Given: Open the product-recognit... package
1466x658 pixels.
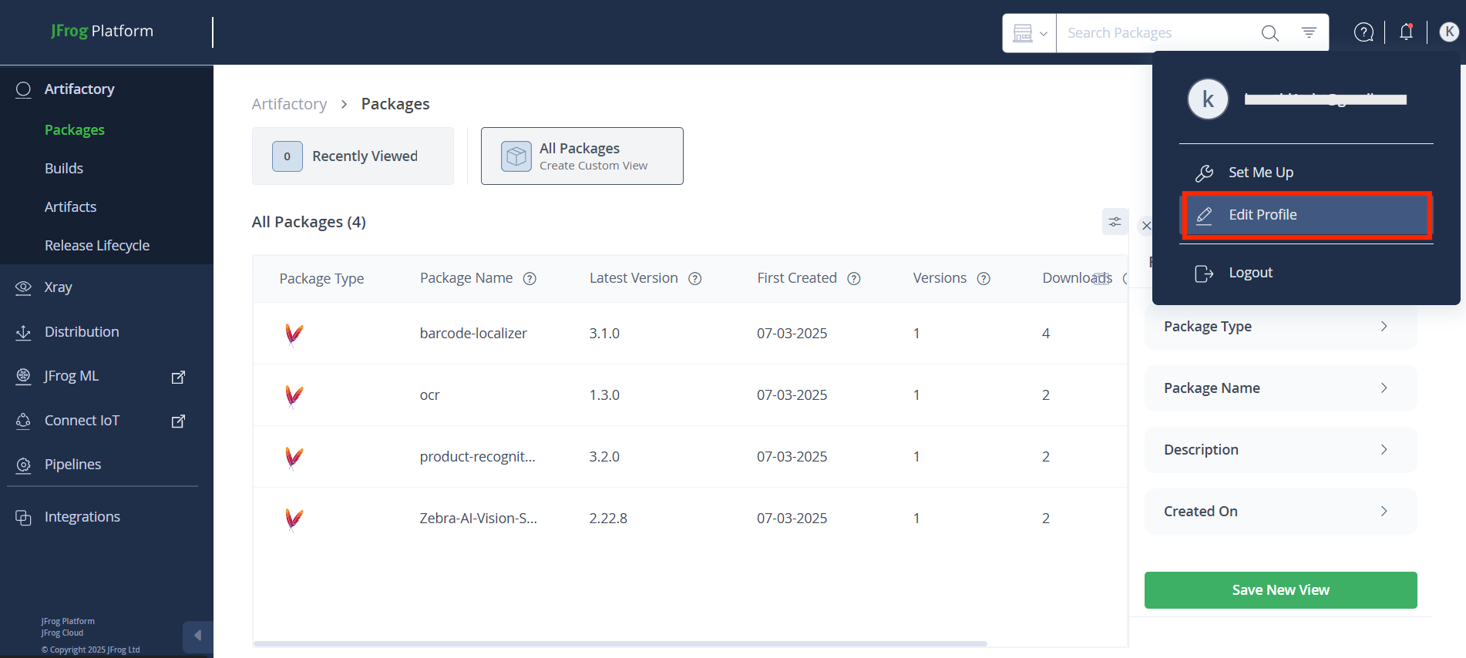Looking at the screenshot, I should (x=477, y=457).
